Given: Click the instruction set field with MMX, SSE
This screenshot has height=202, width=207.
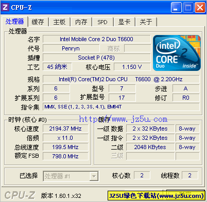Looking at the screenshot, I should [121, 107].
